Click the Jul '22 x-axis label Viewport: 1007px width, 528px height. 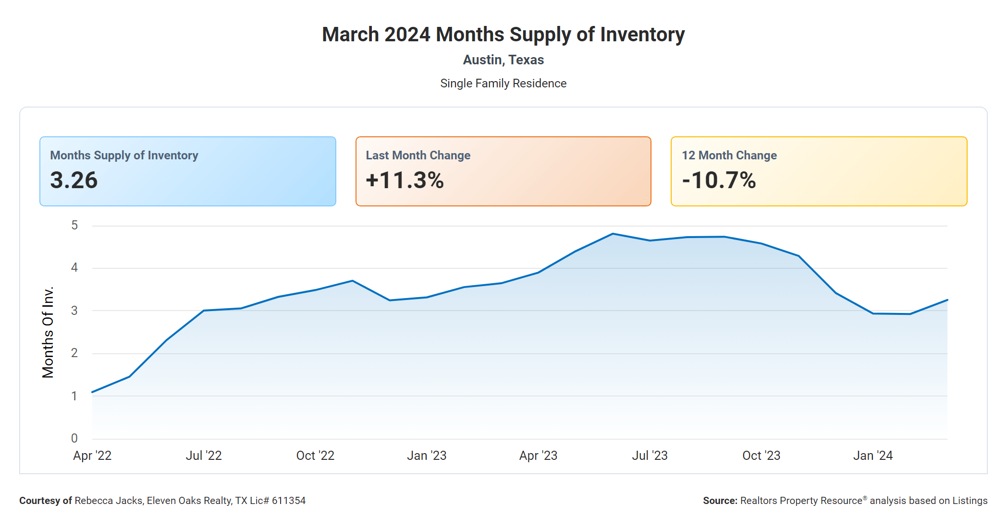tap(204, 456)
